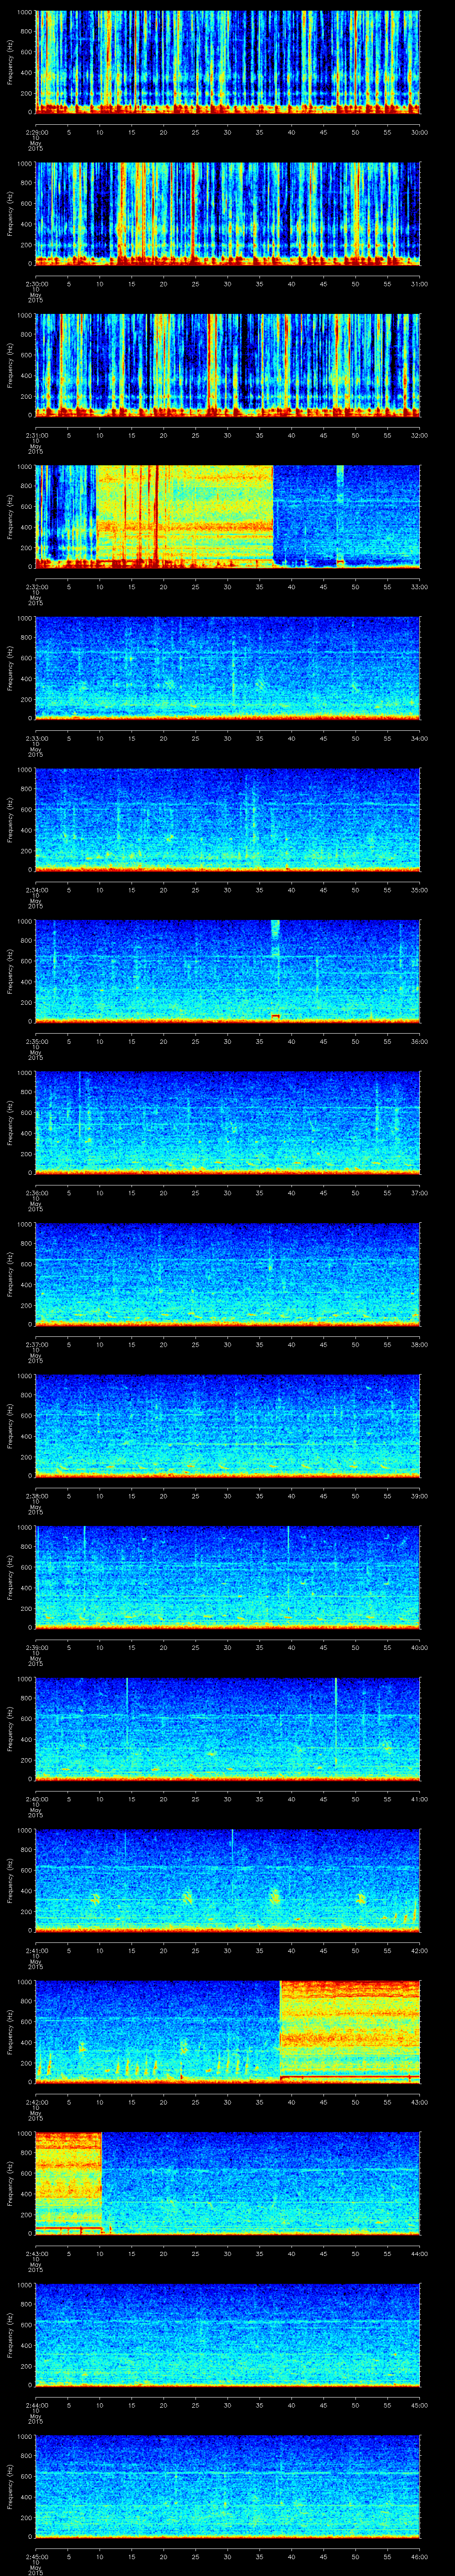Select the spectrogram panel starting at 2:30:00
Viewport: 455px width, 2576px height.
click(228, 213)
